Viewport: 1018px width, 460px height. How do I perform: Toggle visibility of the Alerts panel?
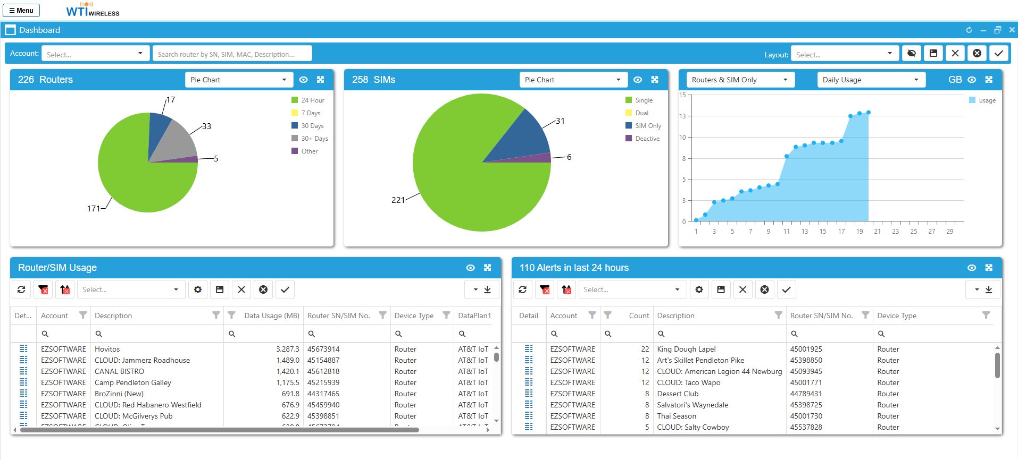coord(972,268)
